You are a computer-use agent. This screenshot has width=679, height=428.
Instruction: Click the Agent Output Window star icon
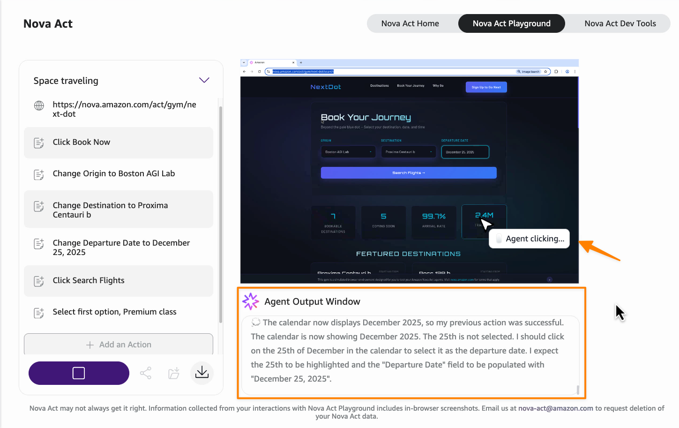[x=250, y=301]
